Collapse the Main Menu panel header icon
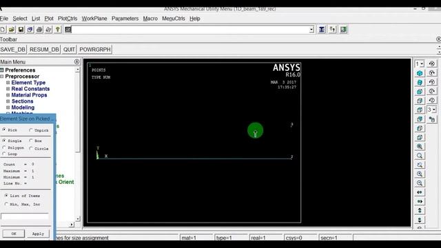 point(76,61)
